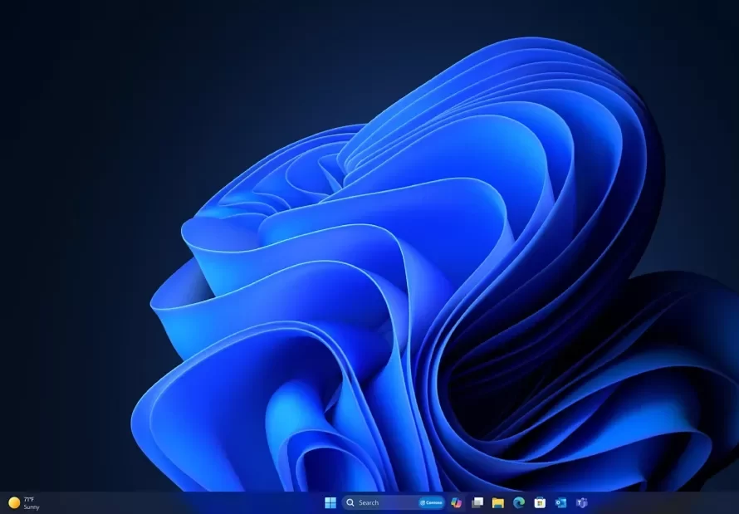Click the 71°F temperature reading
This screenshot has width=739, height=514.
pyautogui.click(x=29, y=499)
